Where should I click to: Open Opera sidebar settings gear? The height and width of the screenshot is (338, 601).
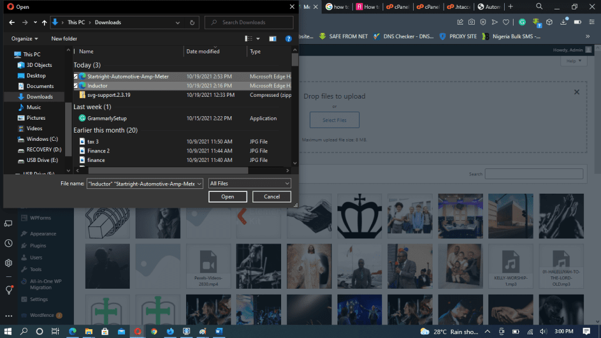click(x=8, y=263)
